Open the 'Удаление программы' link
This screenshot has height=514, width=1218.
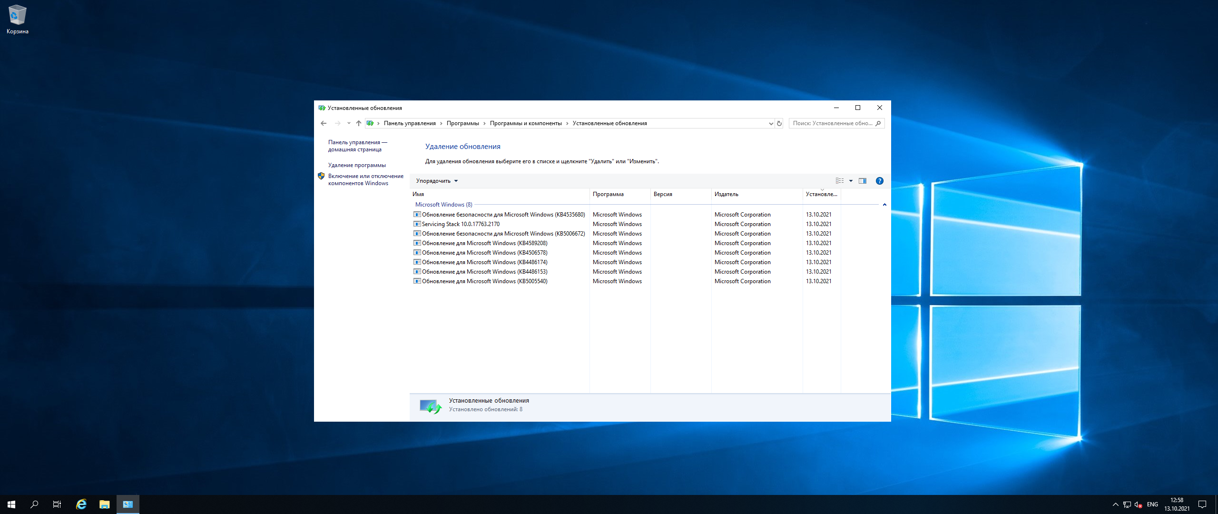coord(357,165)
